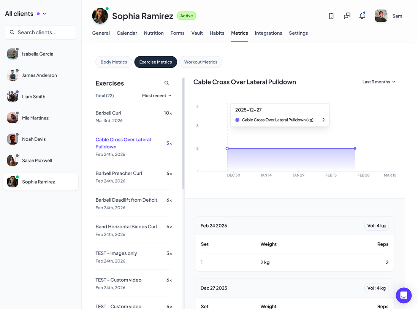418x309 pixels.
Task: Go to the Integrations tab
Action: coord(268,33)
